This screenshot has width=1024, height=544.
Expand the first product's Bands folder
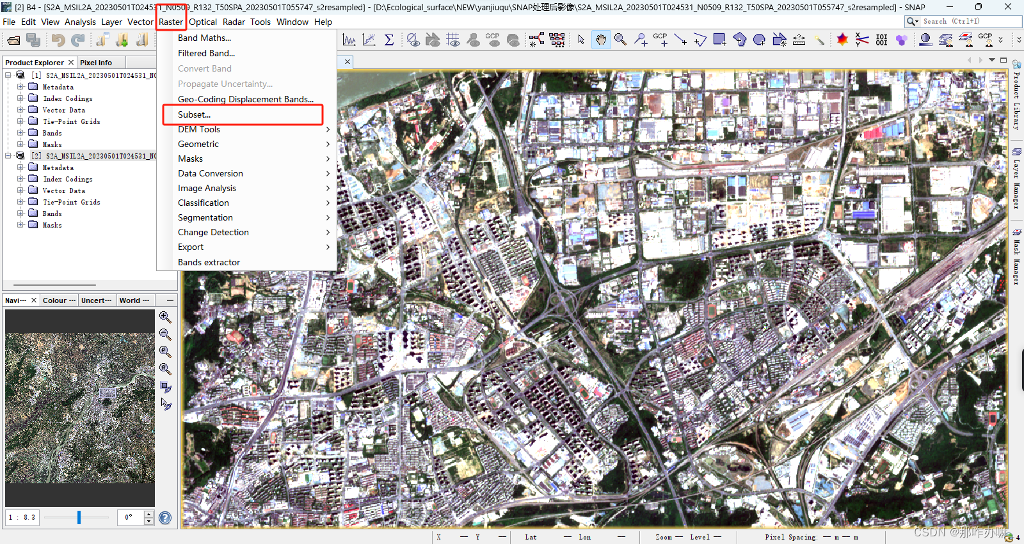pyautogui.click(x=20, y=133)
